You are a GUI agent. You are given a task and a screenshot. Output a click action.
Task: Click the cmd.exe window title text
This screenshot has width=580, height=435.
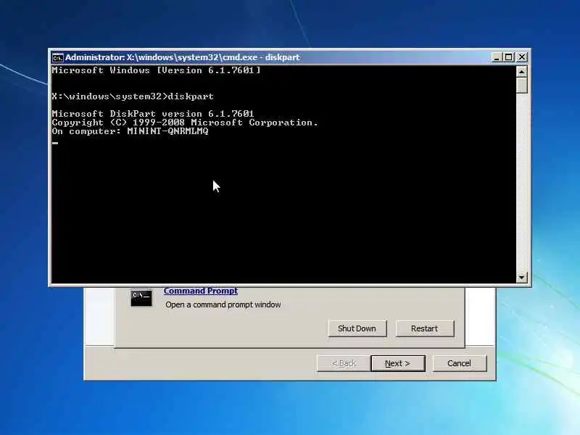[x=183, y=57]
